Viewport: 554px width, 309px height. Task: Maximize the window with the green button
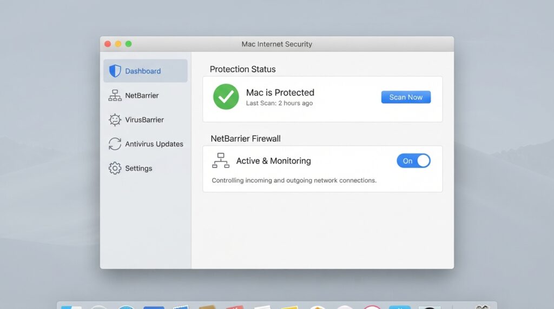pyautogui.click(x=129, y=44)
